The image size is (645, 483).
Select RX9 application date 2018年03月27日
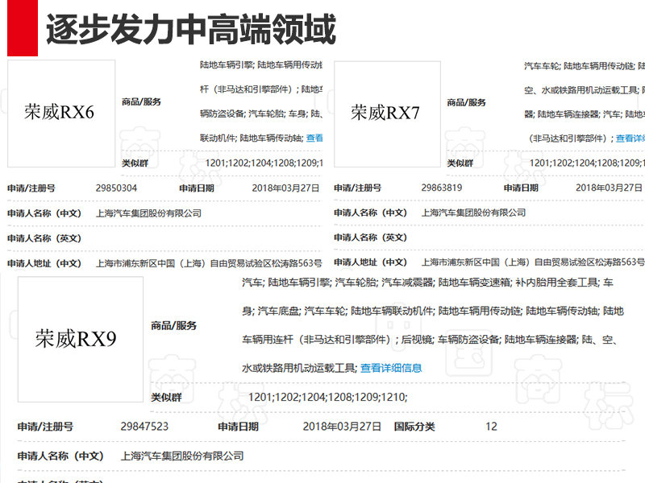pos(342,427)
